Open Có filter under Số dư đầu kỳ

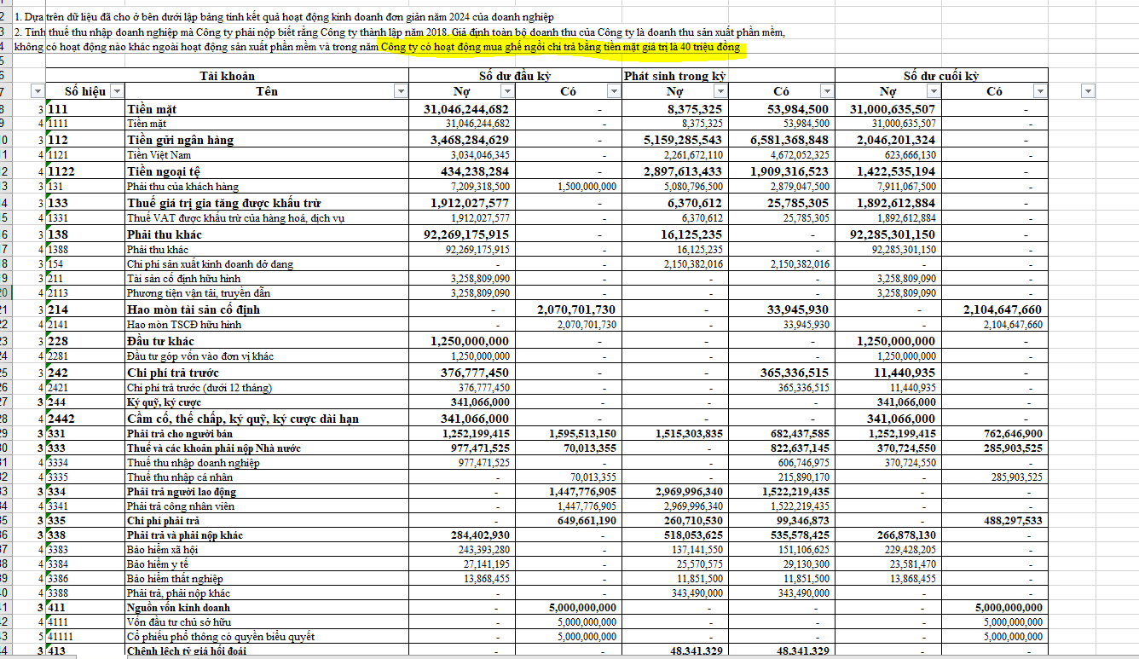(613, 91)
